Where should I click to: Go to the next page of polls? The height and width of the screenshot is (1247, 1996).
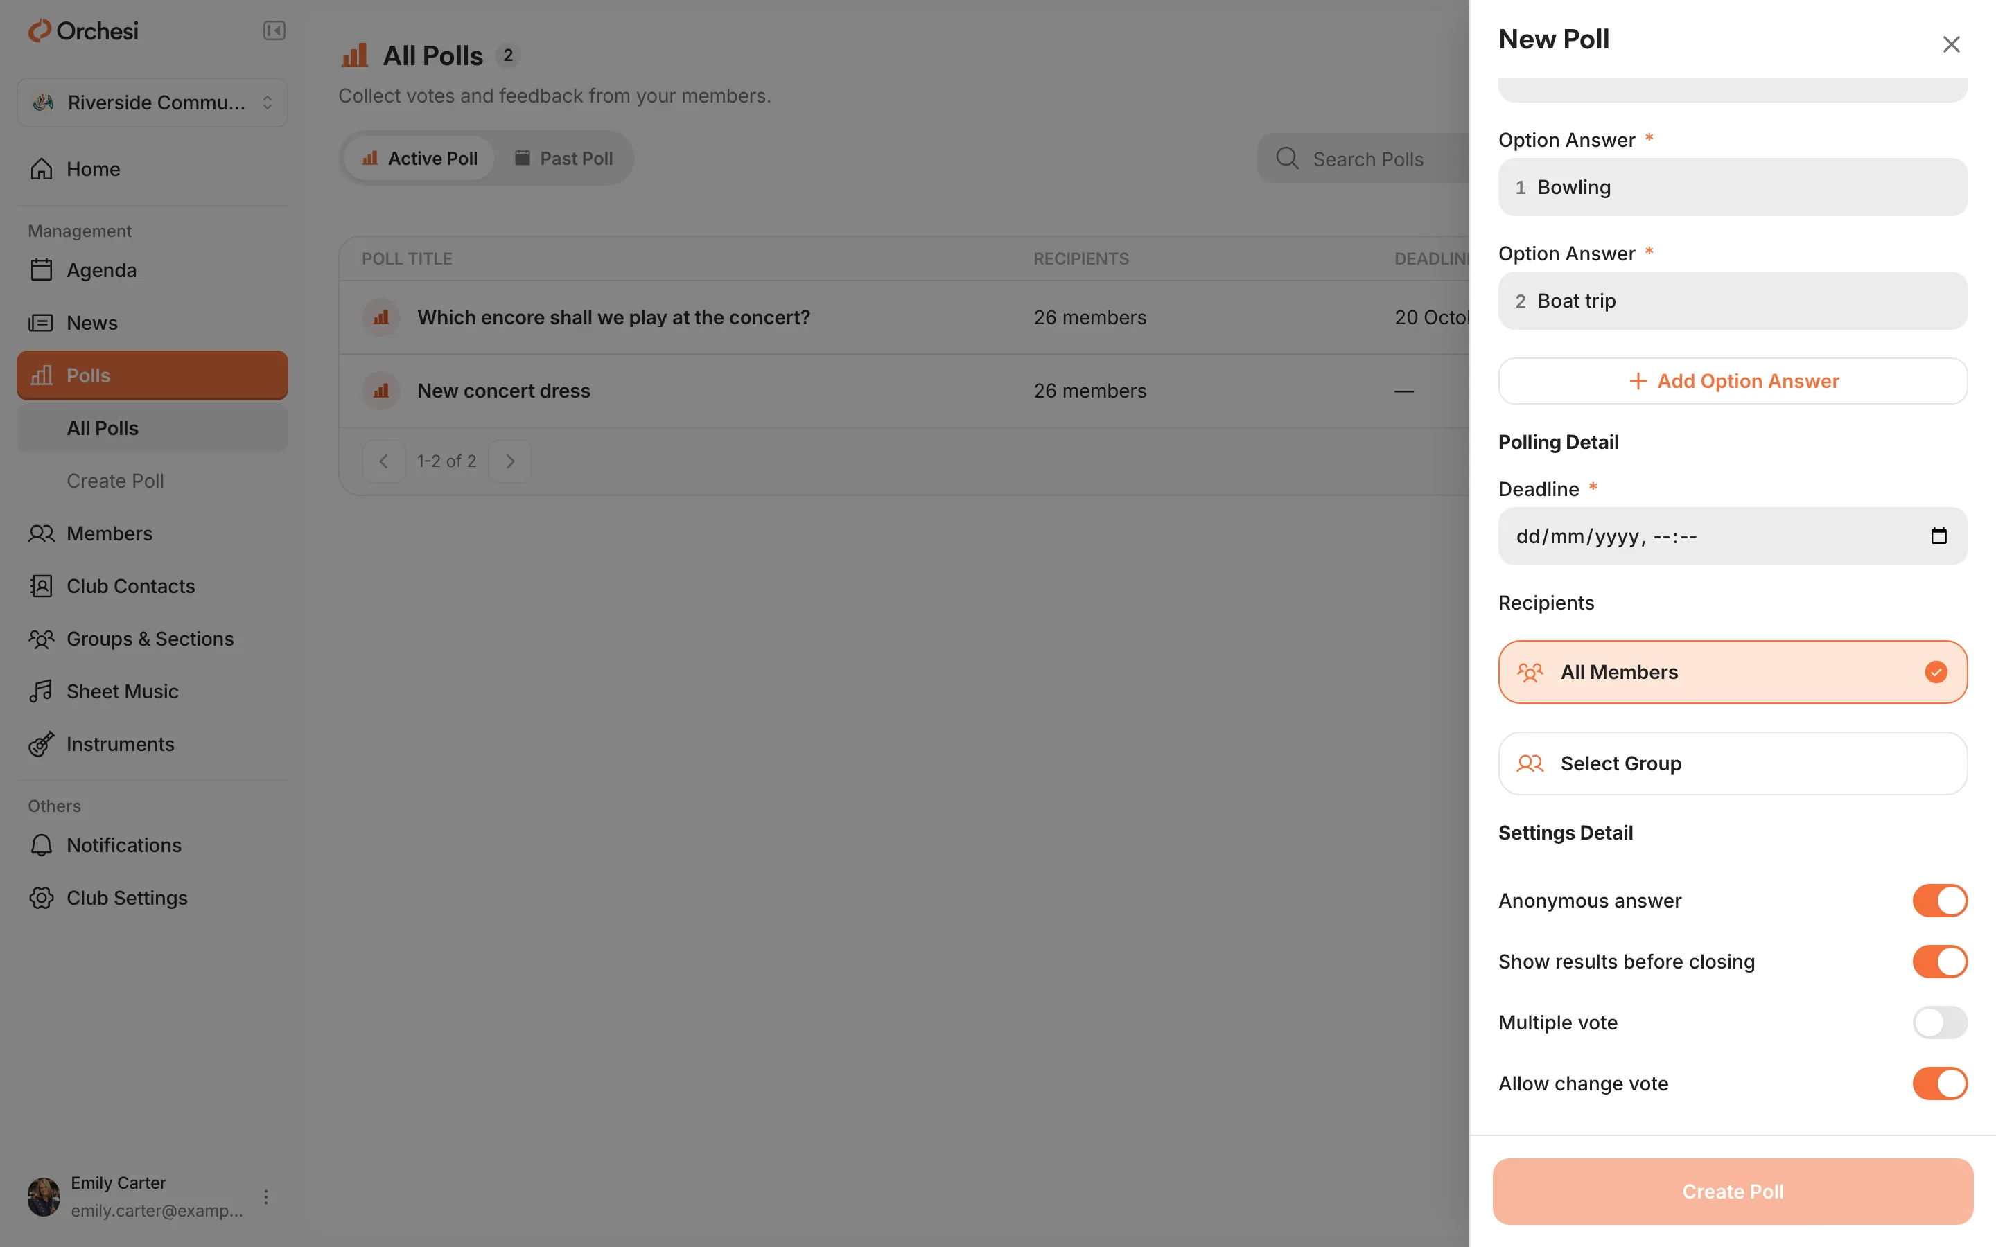(509, 461)
